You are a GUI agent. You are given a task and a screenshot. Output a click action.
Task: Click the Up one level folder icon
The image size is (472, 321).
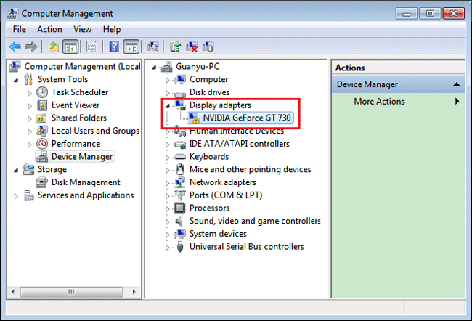(54, 46)
